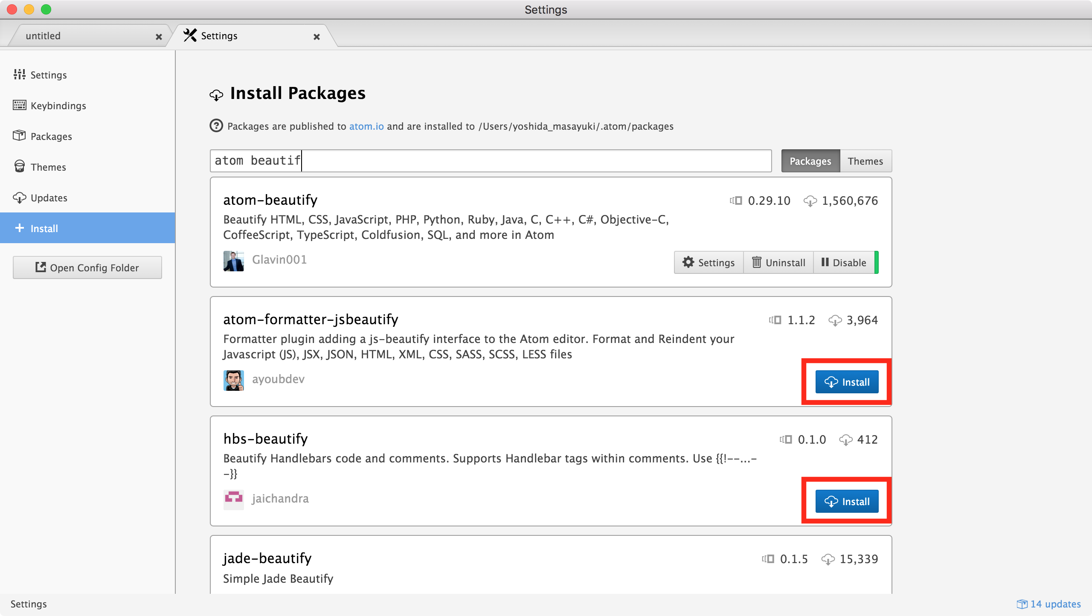The image size is (1092, 616).
Task: Select the Install sidebar section
Action: pyautogui.click(x=87, y=228)
